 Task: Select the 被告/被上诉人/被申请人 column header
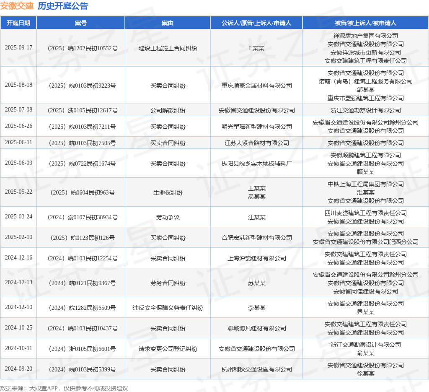click(x=365, y=23)
